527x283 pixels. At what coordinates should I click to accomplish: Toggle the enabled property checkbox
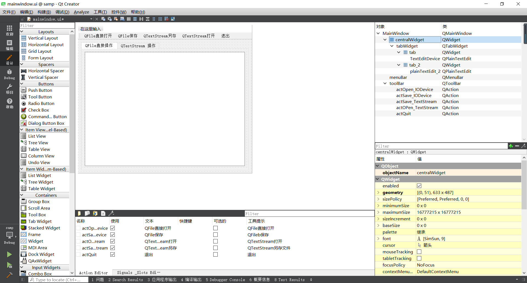(x=419, y=186)
